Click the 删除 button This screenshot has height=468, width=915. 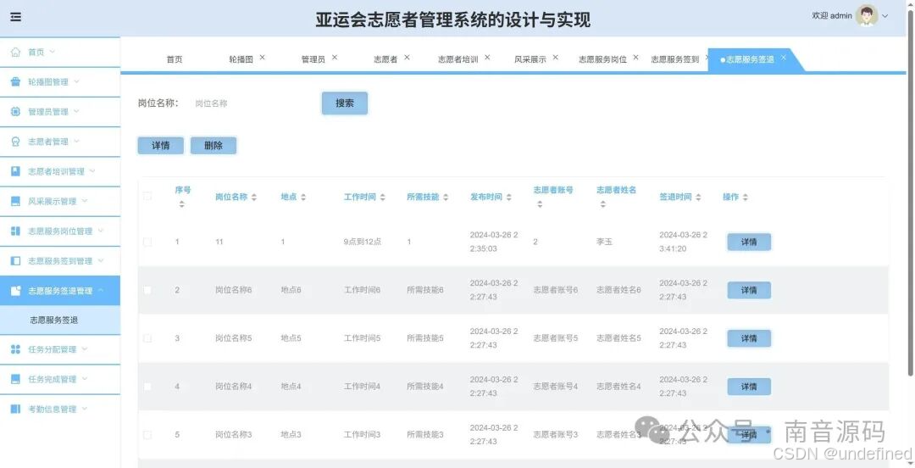click(x=213, y=146)
